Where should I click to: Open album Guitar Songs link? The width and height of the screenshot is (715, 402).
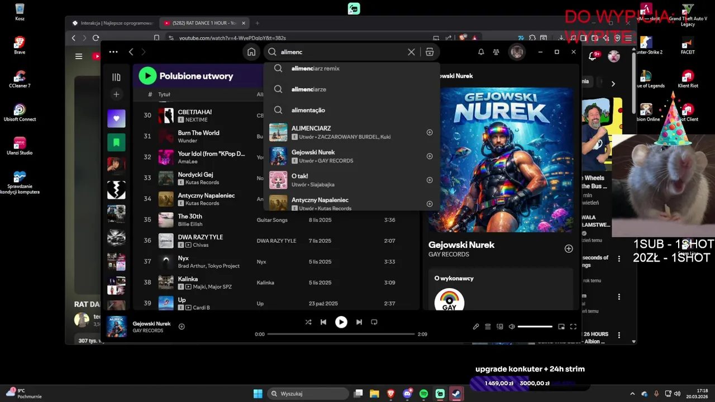272,220
